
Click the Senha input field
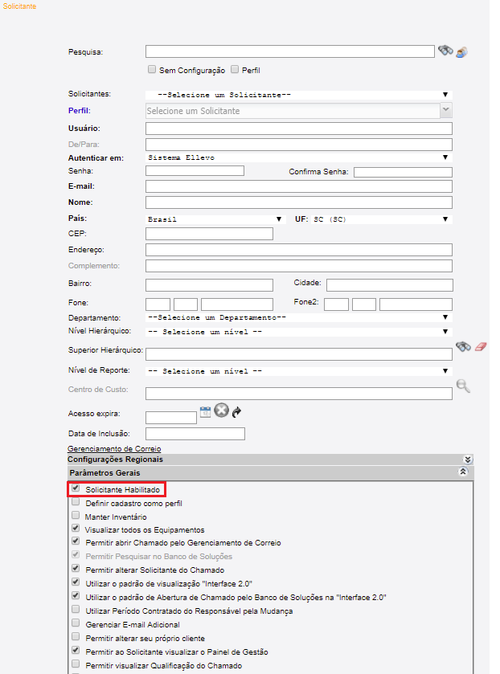[x=195, y=170]
